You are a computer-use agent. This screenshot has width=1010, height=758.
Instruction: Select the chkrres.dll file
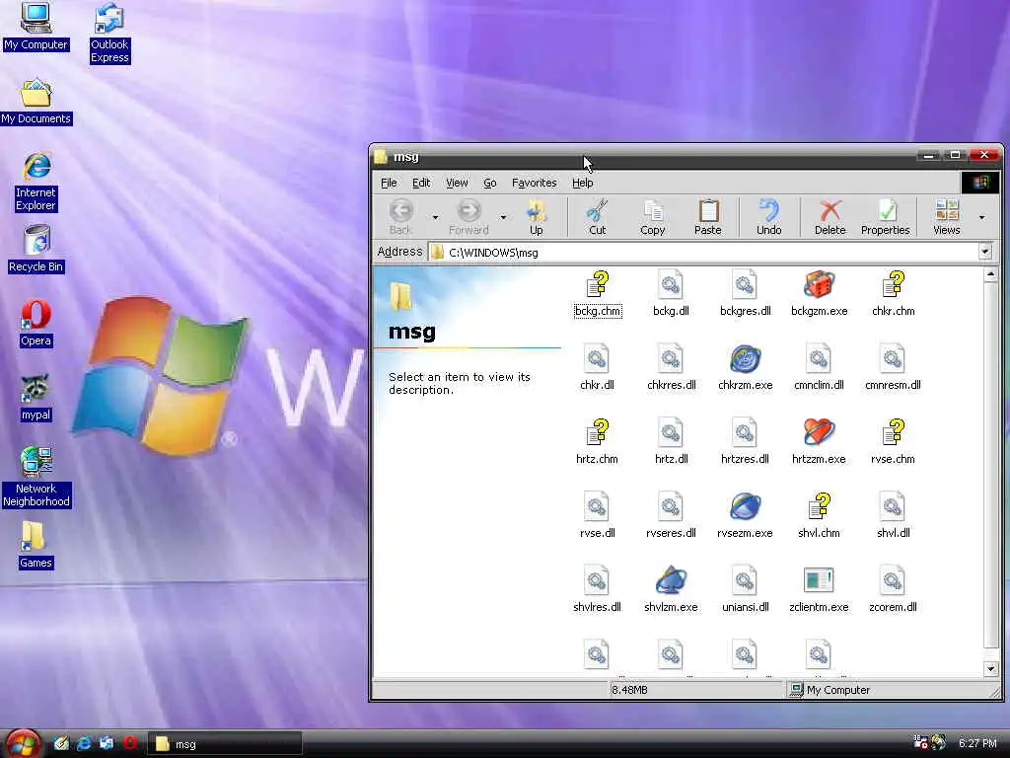tap(671, 368)
